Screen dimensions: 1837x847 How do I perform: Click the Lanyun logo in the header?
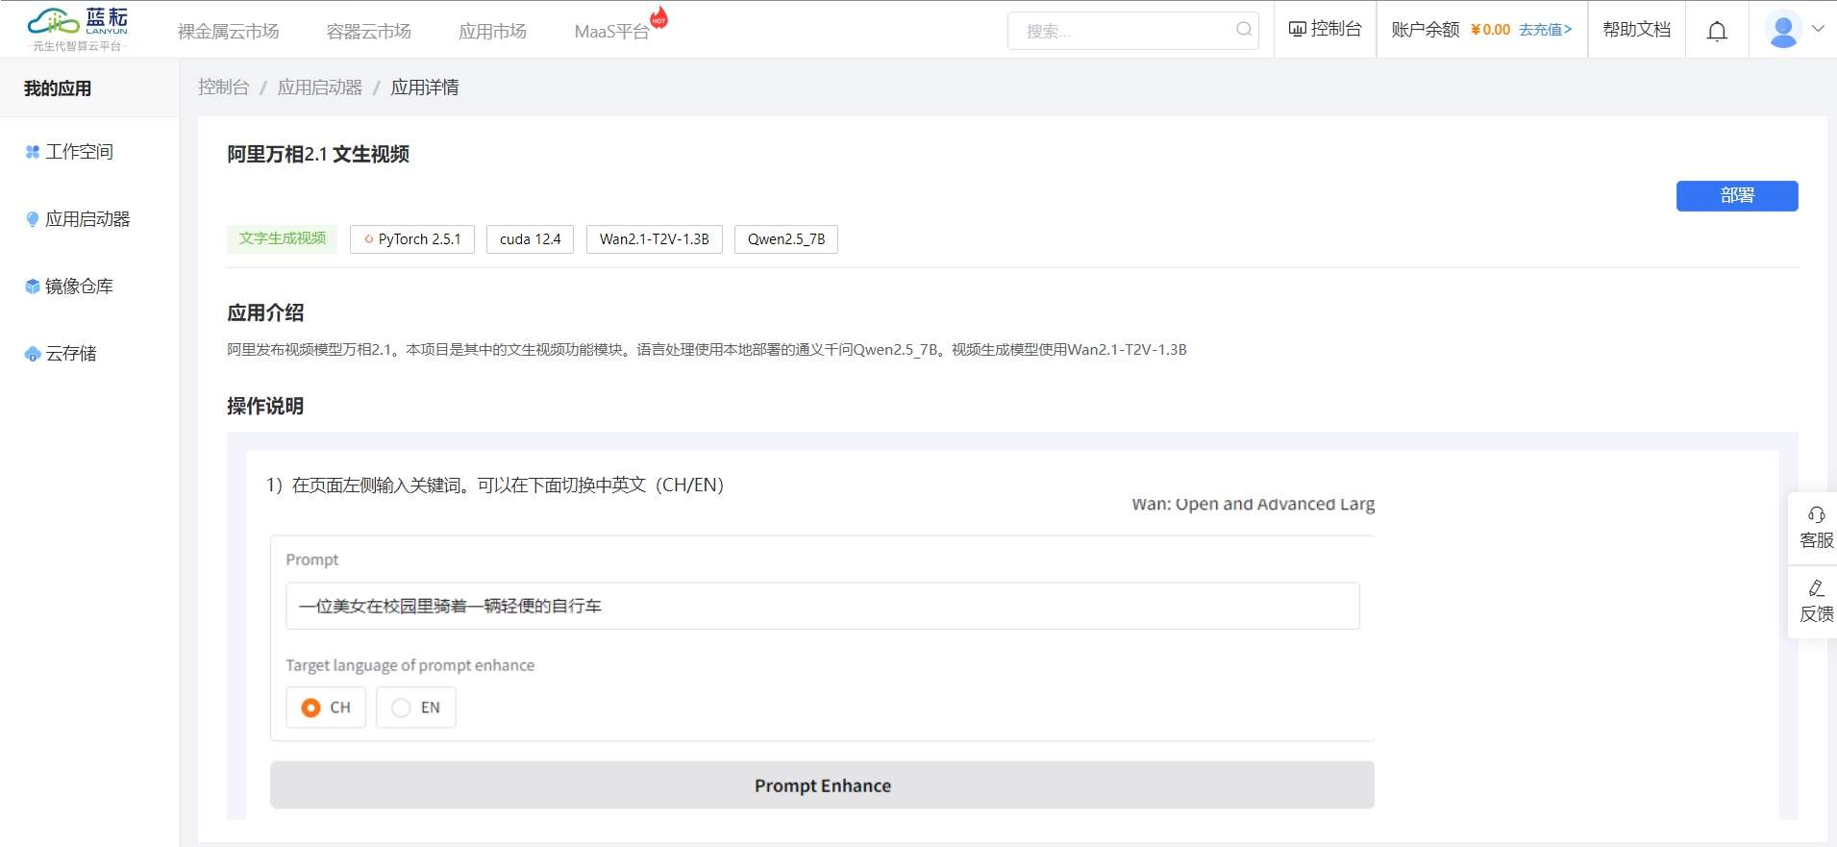(78, 29)
